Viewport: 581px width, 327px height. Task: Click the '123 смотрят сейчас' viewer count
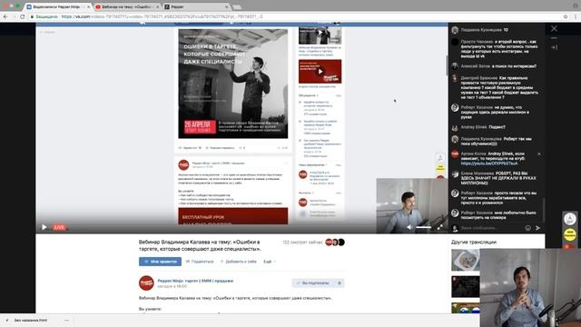302,243
